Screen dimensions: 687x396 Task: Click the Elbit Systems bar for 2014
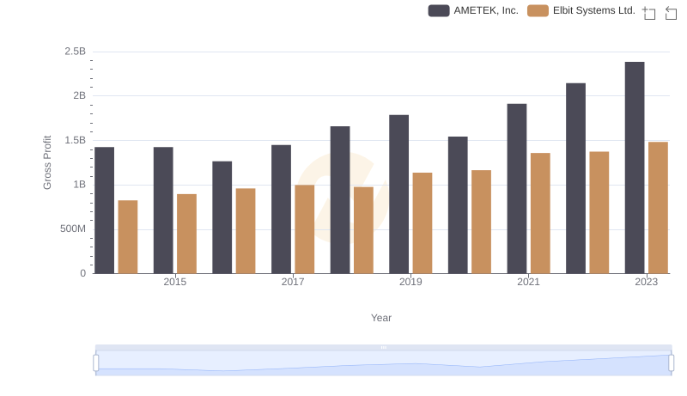pyautogui.click(x=128, y=237)
